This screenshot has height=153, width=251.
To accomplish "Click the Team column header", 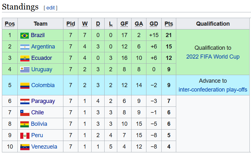I will pos(41,24).
